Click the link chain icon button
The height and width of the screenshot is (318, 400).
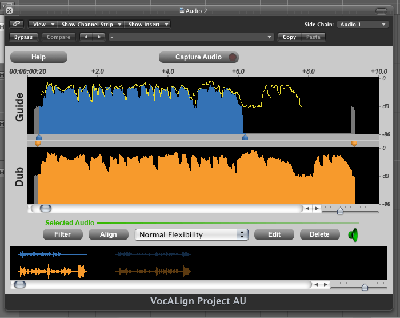[x=16, y=25]
